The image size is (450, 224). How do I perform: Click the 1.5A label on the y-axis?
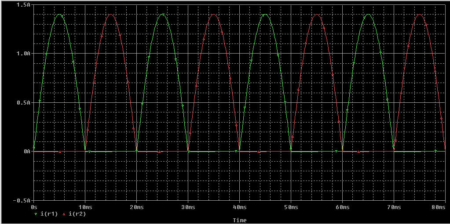(24, 5)
